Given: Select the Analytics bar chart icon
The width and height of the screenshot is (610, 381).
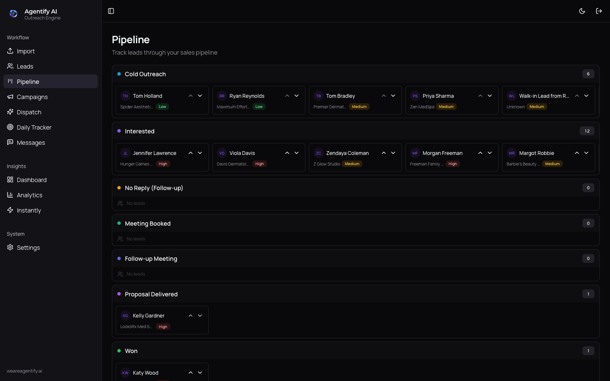Looking at the screenshot, I should coord(10,195).
